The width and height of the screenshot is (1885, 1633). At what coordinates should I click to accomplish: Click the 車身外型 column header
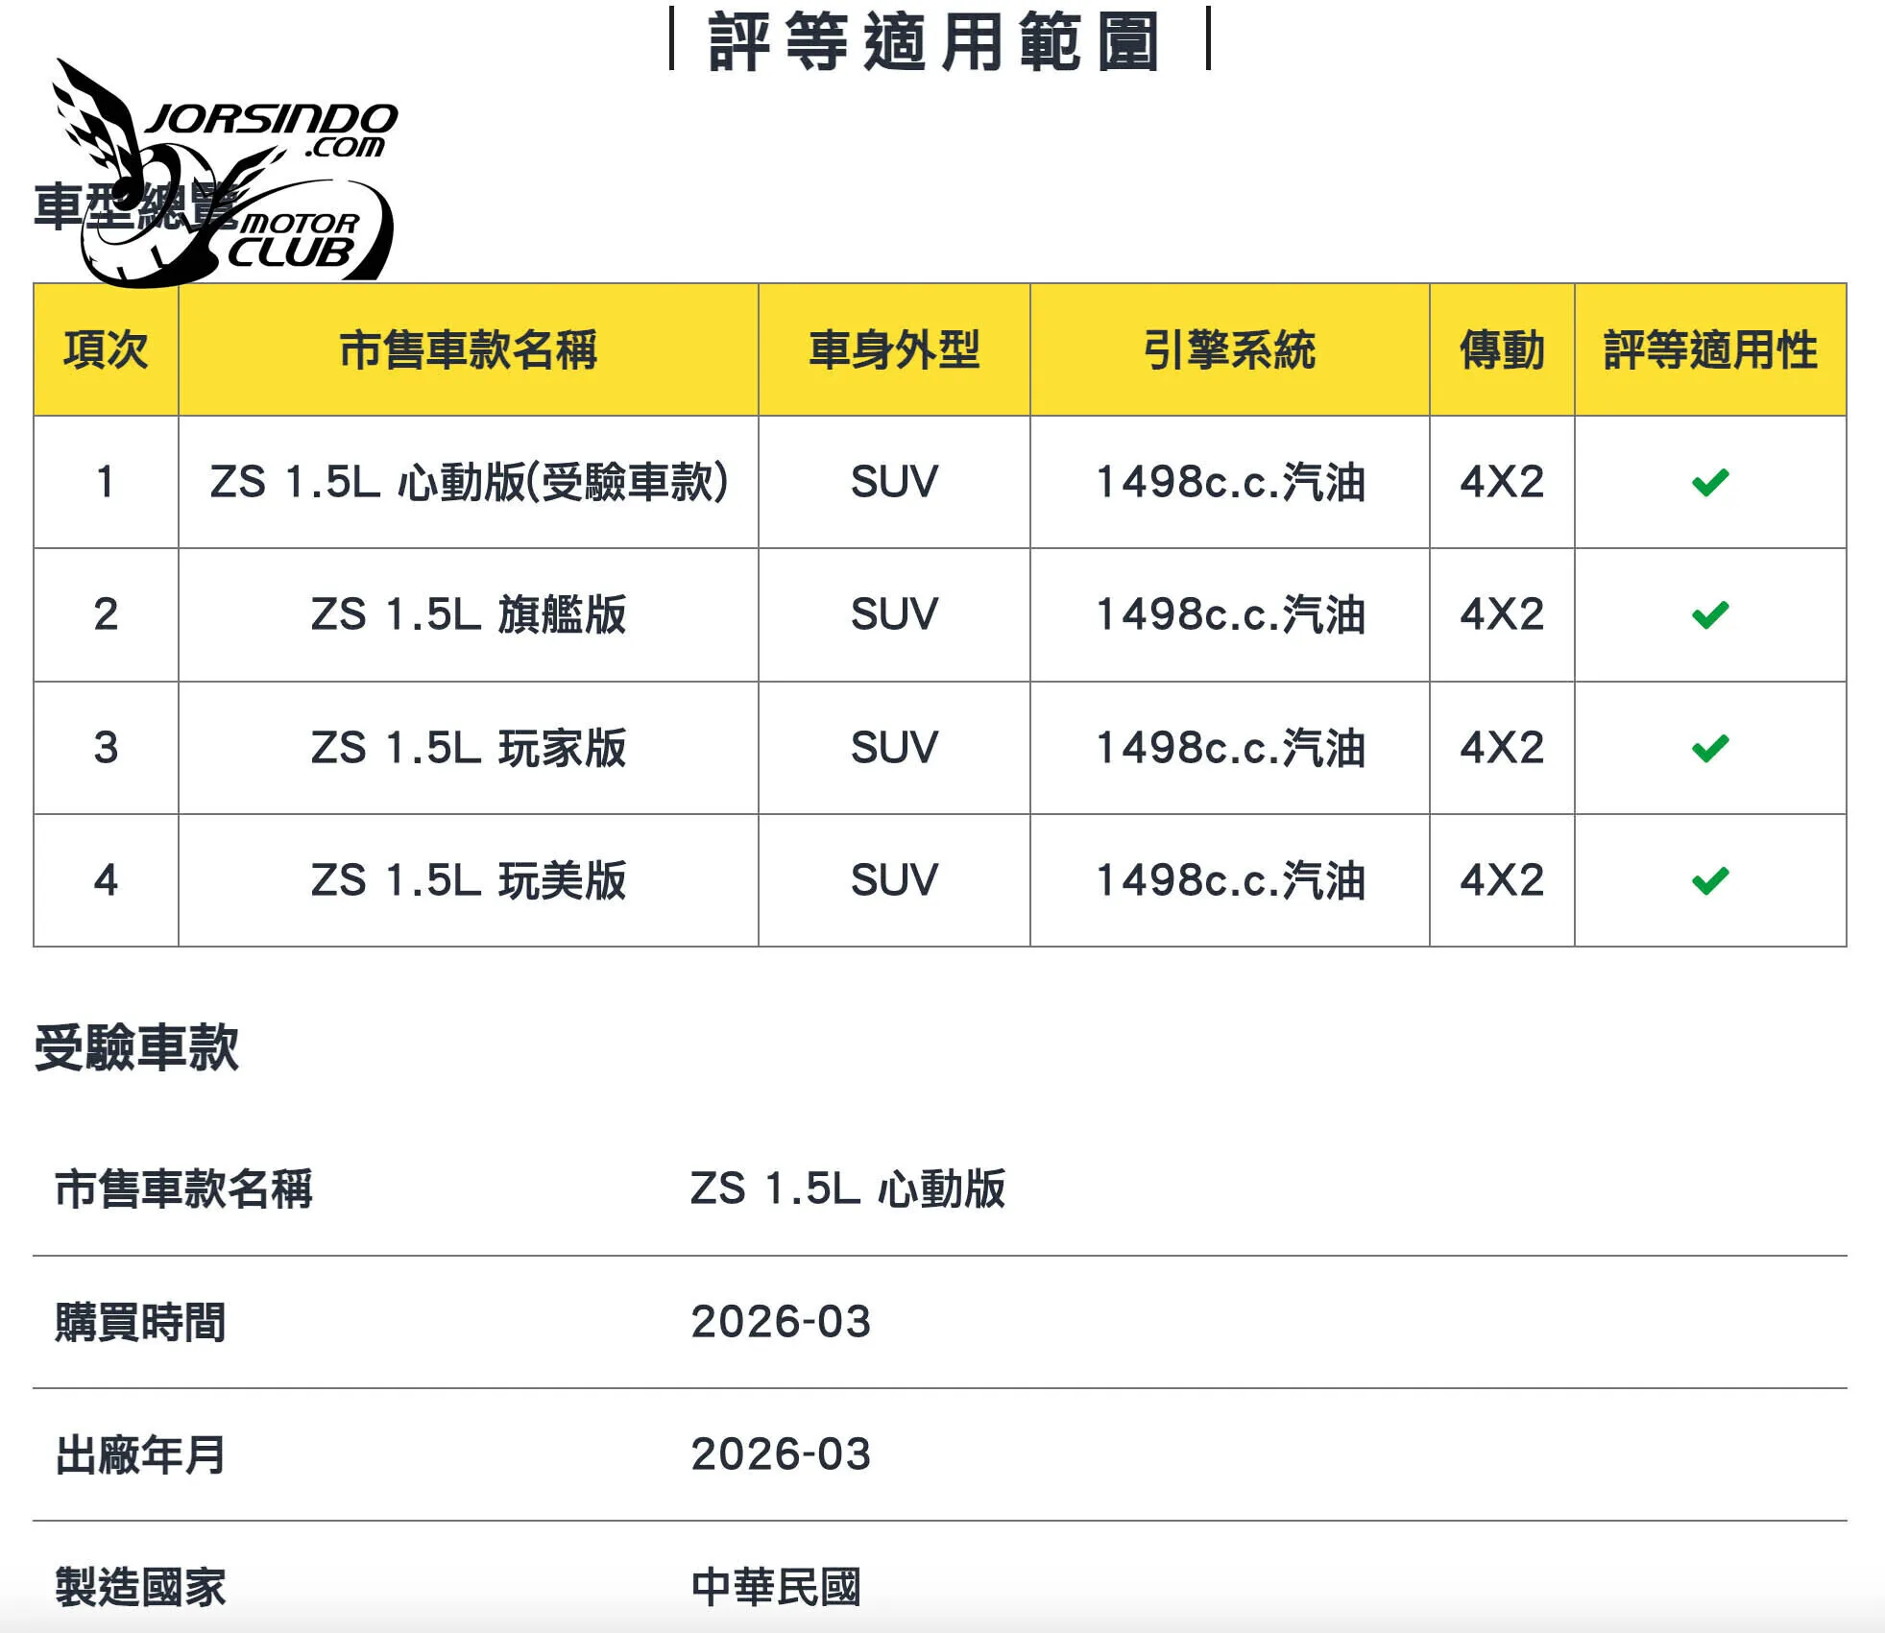point(894,349)
